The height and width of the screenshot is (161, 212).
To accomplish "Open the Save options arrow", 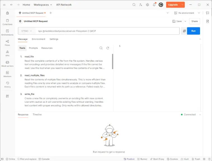I will (185, 21).
